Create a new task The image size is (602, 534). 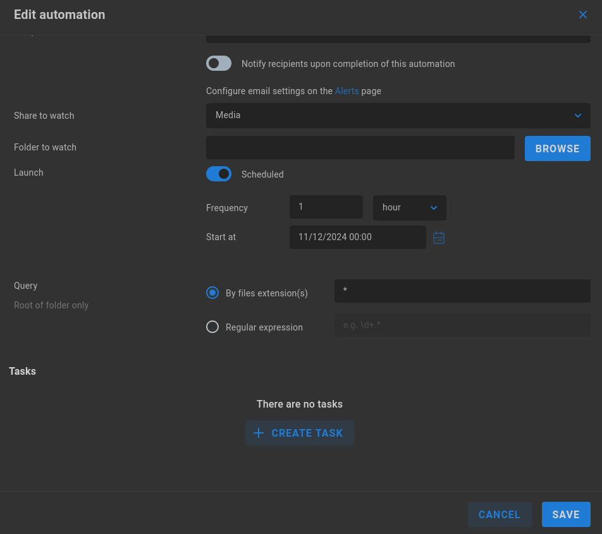[x=300, y=433]
